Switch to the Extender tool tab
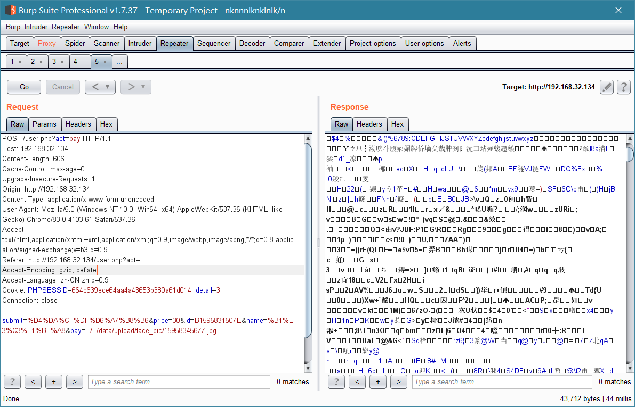The height and width of the screenshot is (407, 635). 327,43
